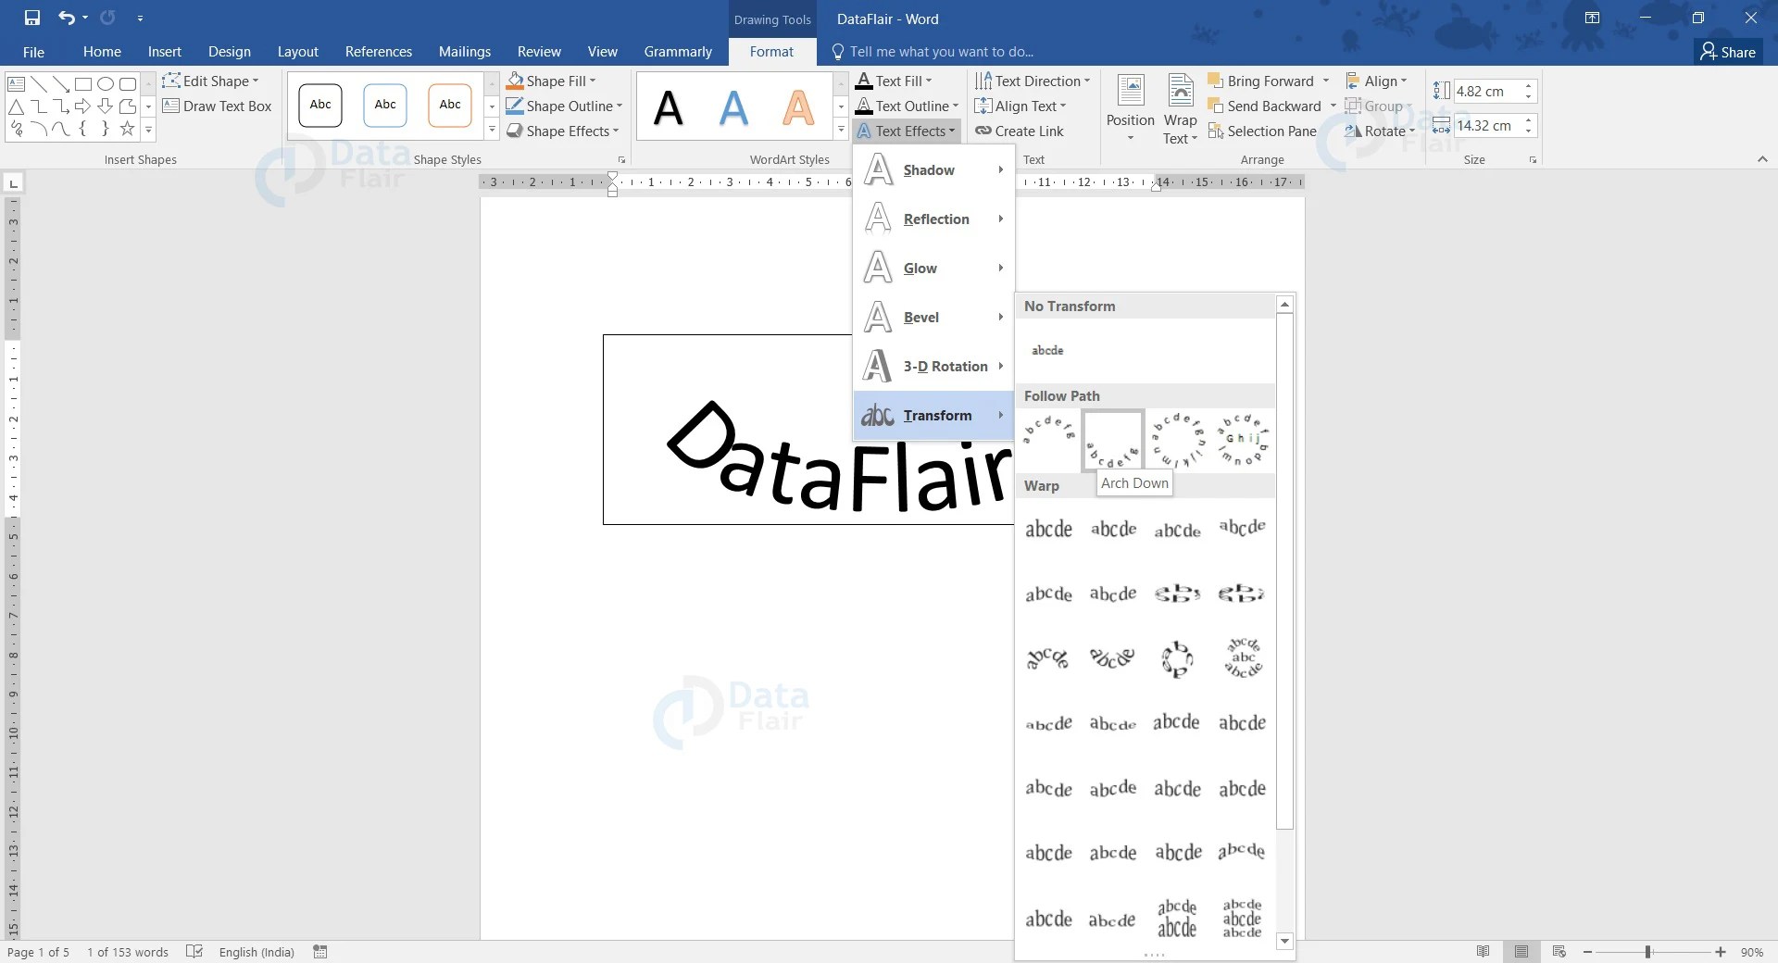Image resolution: width=1778 pixels, height=963 pixels.
Task: Switch to the References ribbon tab
Action: point(378,52)
